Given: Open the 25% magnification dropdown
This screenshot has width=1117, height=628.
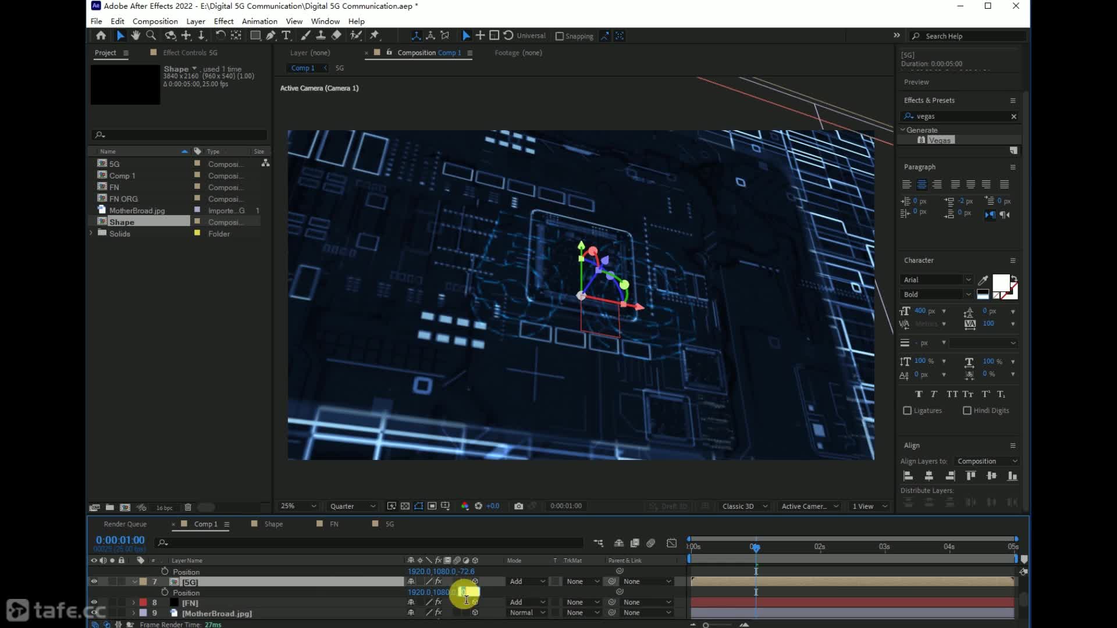Looking at the screenshot, I should point(298,506).
